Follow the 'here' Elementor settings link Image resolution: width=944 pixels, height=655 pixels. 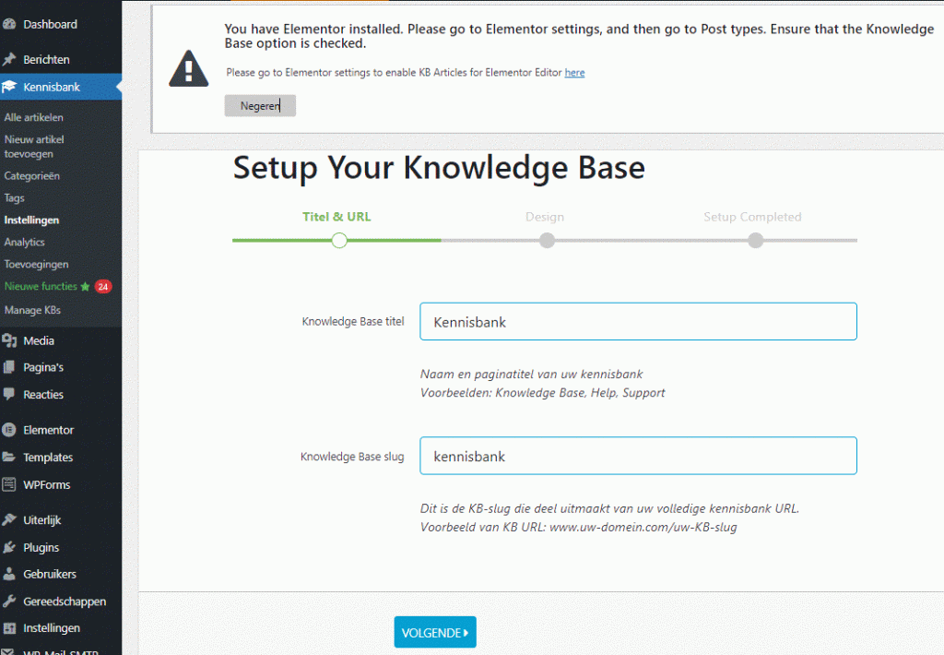(x=574, y=72)
